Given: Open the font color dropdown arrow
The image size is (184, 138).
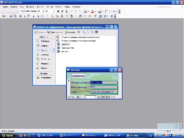Looking at the screenshot, I should [95, 11].
